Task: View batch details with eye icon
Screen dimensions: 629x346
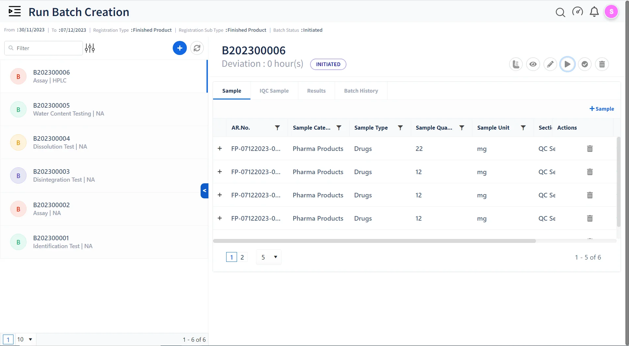Action: [x=533, y=64]
